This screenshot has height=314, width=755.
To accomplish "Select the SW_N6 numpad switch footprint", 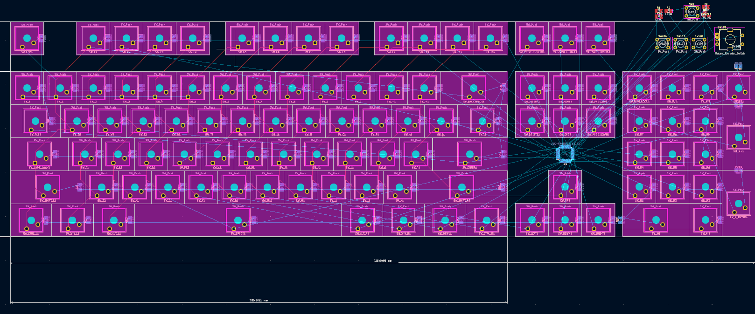I will pyautogui.click(x=706, y=154).
